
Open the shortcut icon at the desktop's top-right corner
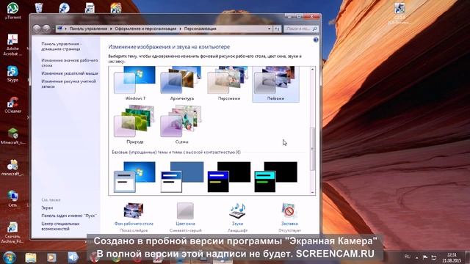coord(399,12)
